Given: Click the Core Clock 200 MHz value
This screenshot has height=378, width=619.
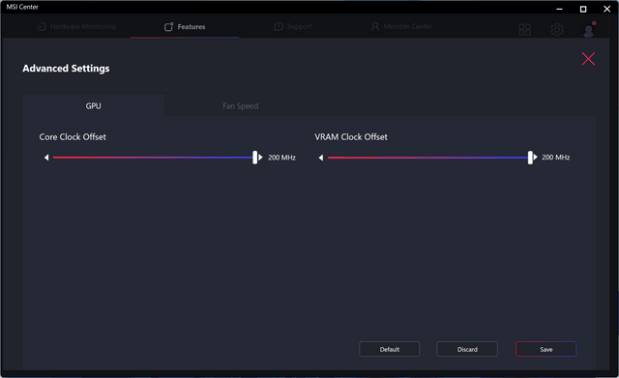Looking at the screenshot, I should [x=281, y=158].
